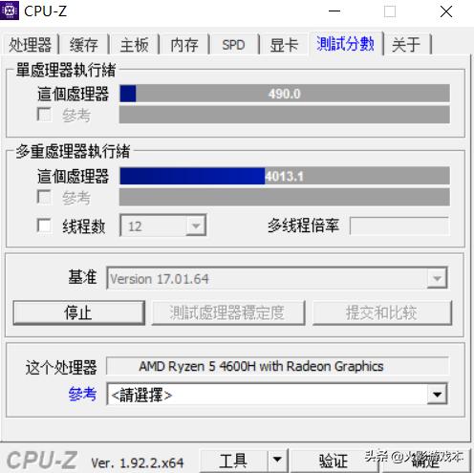The image size is (474, 473).
Task: Click the CPU-Z app icon in title bar
Action: pos(10,11)
